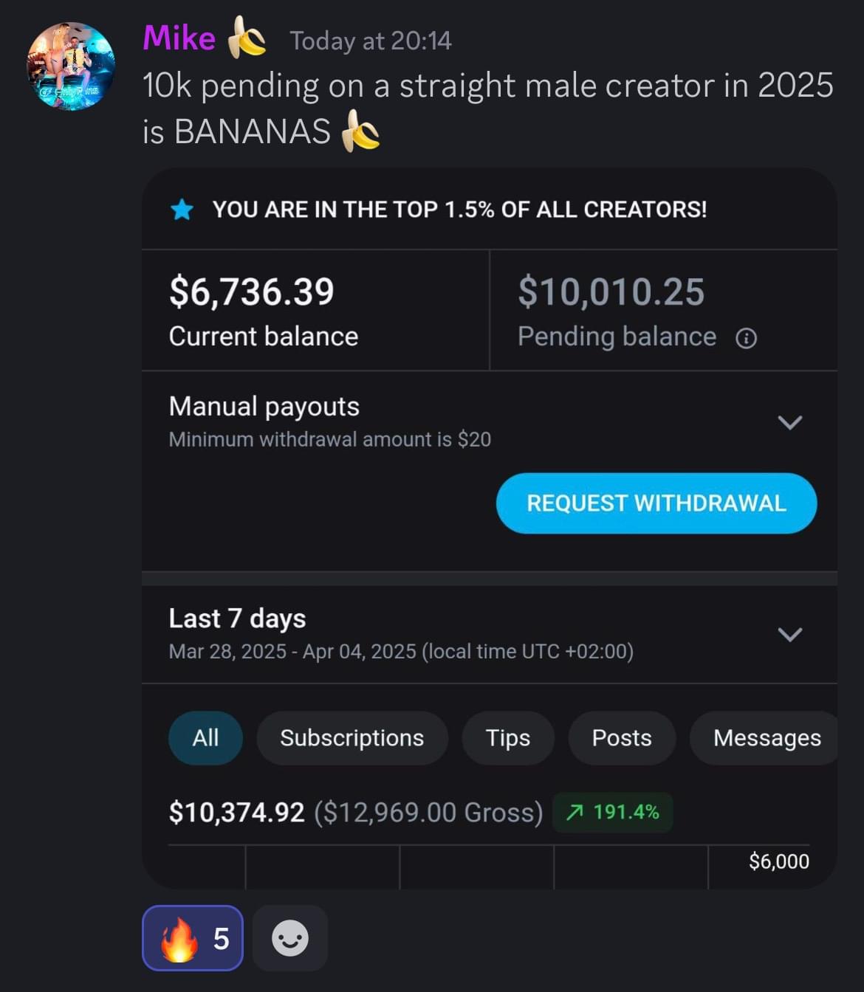Image resolution: width=864 pixels, height=992 pixels.
Task: Open Mike's username profile link
Action: 179,38
